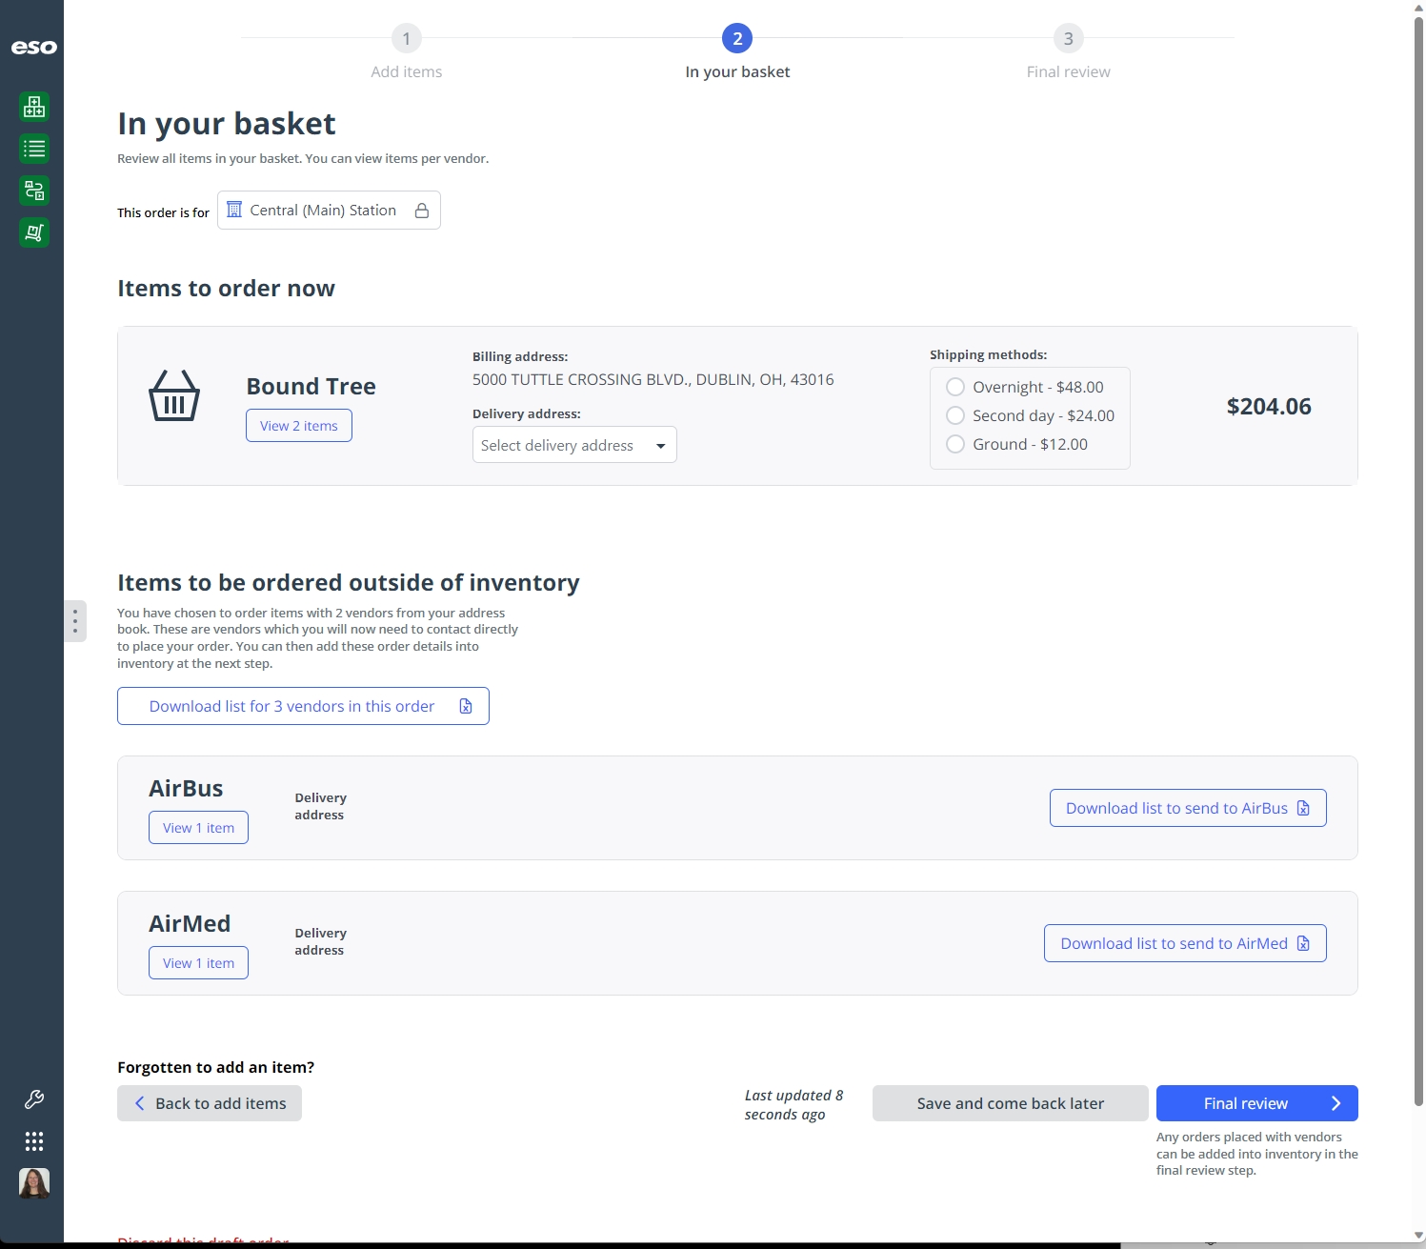The height and width of the screenshot is (1249, 1426).
Task: Click the In your basket page heading
Action: (227, 124)
